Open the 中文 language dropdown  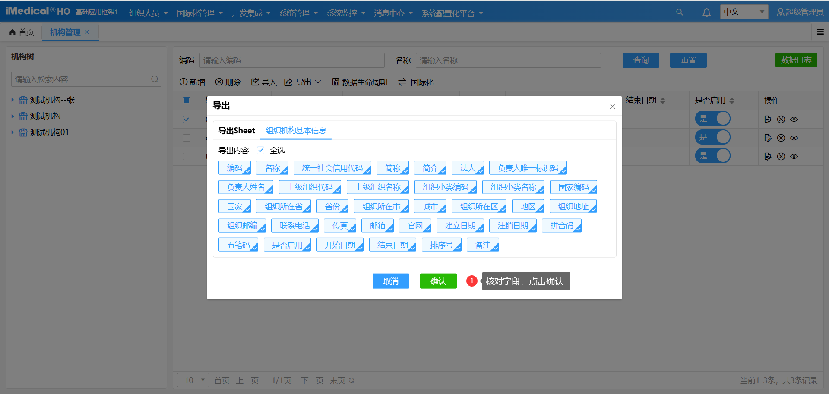744,12
